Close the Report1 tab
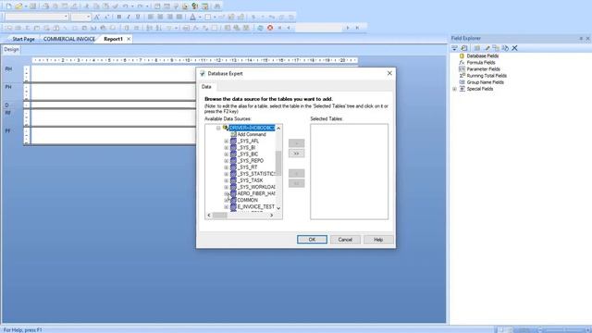The height and width of the screenshot is (333, 592). [x=129, y=39]
